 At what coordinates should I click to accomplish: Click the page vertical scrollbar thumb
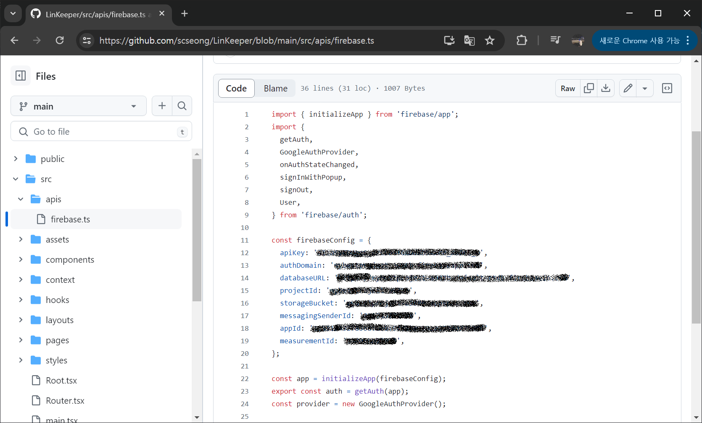[697, 227]
